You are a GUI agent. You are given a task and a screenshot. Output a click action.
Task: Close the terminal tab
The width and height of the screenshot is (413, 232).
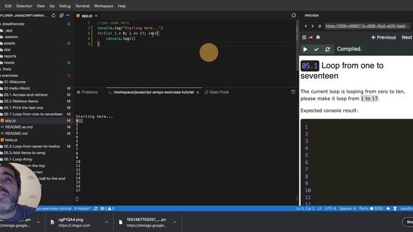pos(197,92)
